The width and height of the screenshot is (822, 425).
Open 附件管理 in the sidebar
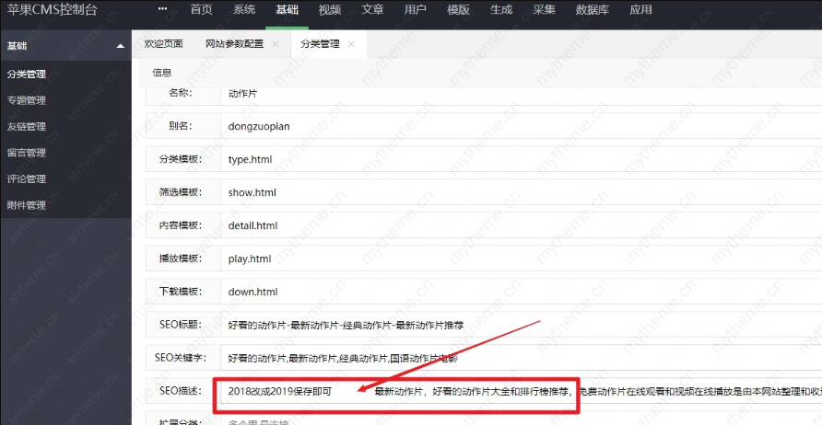[26, 205]
